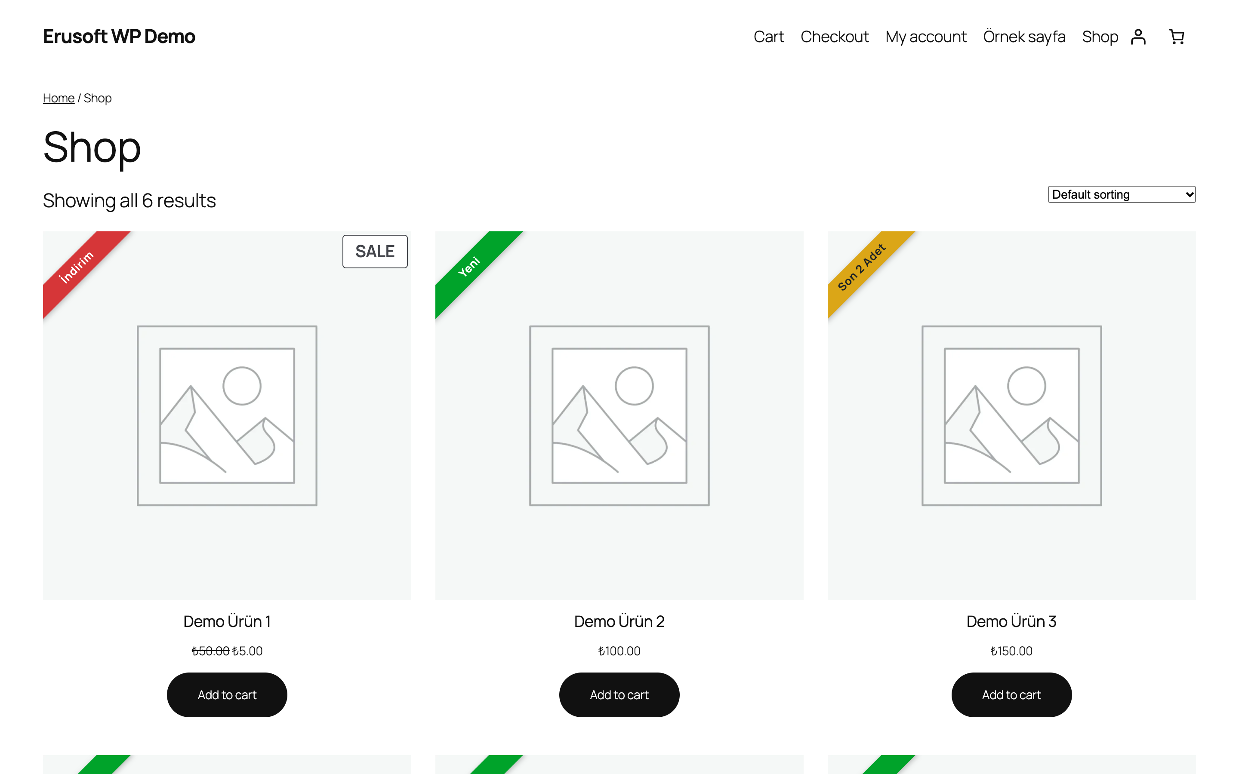Click the yellow Son 2 Adet ribbon
Image resolution: width=1239 pixels, height=774 pixels.
coord(861,266)
